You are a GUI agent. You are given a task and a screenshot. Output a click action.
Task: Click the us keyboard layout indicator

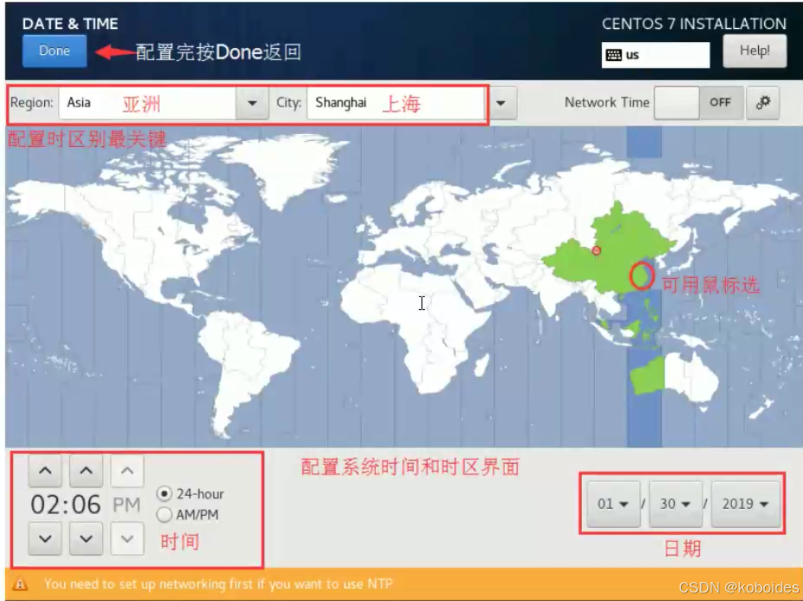(x=655, y=55)
